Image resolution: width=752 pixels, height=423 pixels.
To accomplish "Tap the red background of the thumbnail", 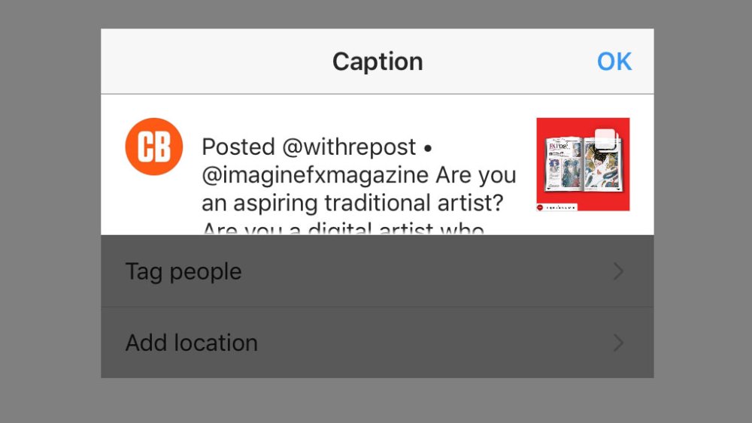I will point(583,125).
